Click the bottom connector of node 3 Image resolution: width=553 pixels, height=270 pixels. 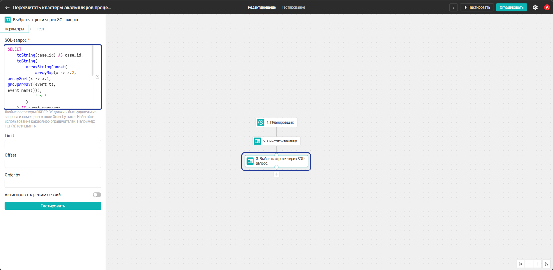click(x=276, y=167)
